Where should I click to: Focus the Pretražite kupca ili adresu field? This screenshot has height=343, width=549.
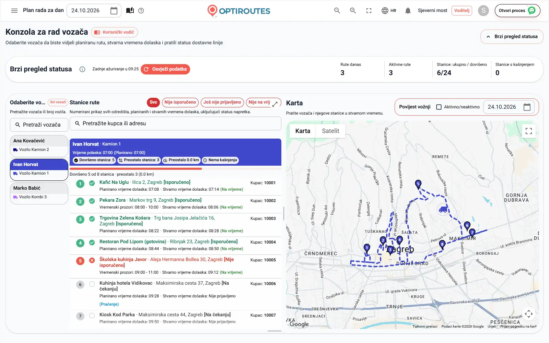tap(175, 123)
